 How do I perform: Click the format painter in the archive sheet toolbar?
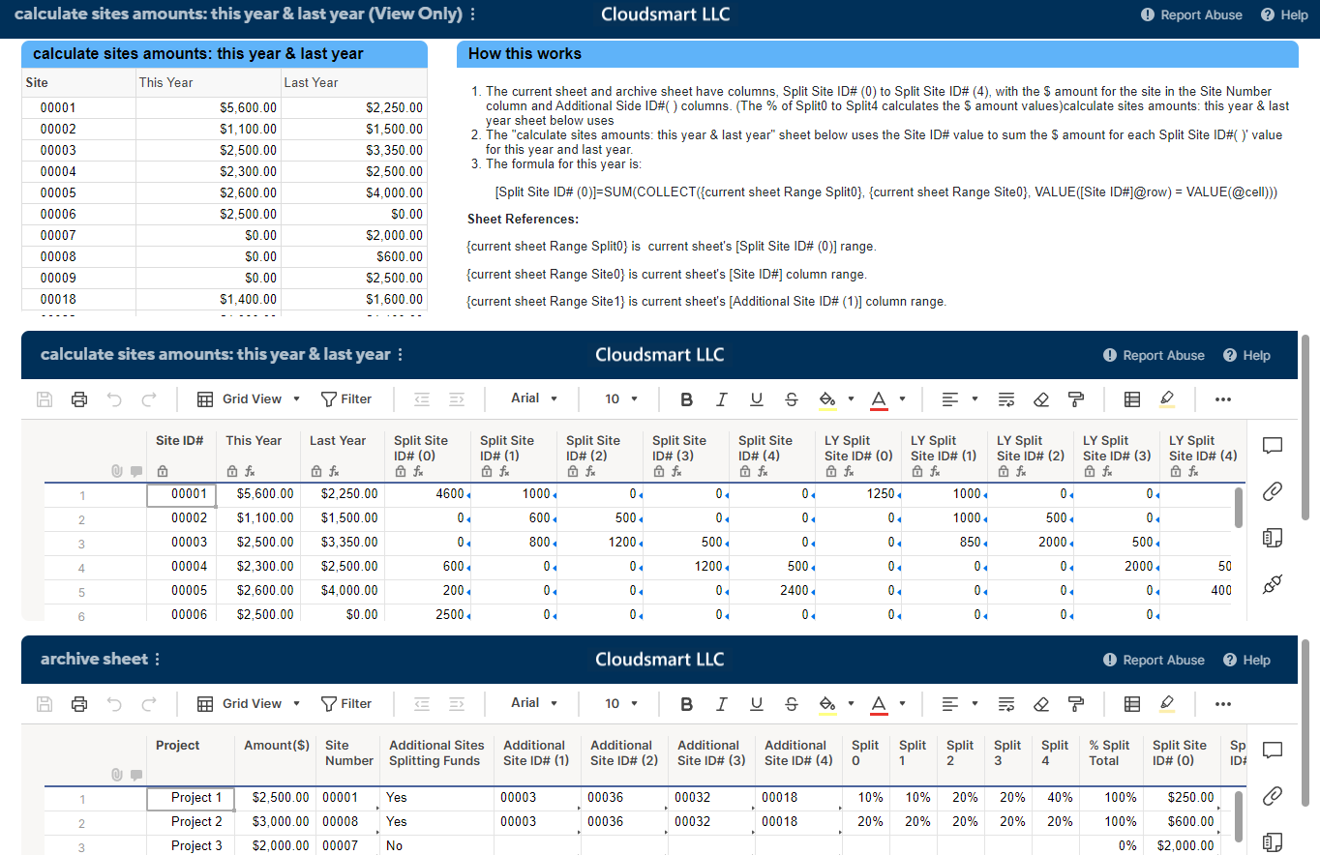pyautogui.click(x=1075, y=704)
